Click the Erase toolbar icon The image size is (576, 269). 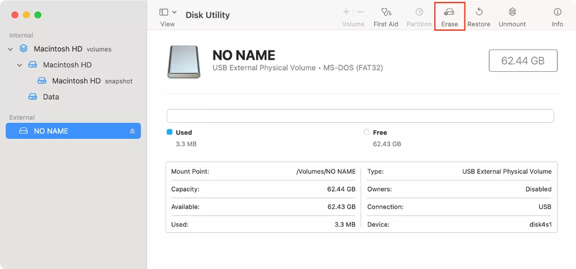[449, 12]
